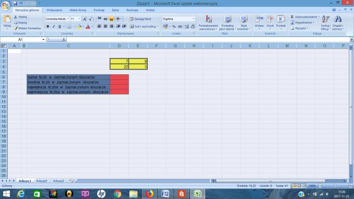Open Wypełnienie fill menu

[x=302, y=22]
